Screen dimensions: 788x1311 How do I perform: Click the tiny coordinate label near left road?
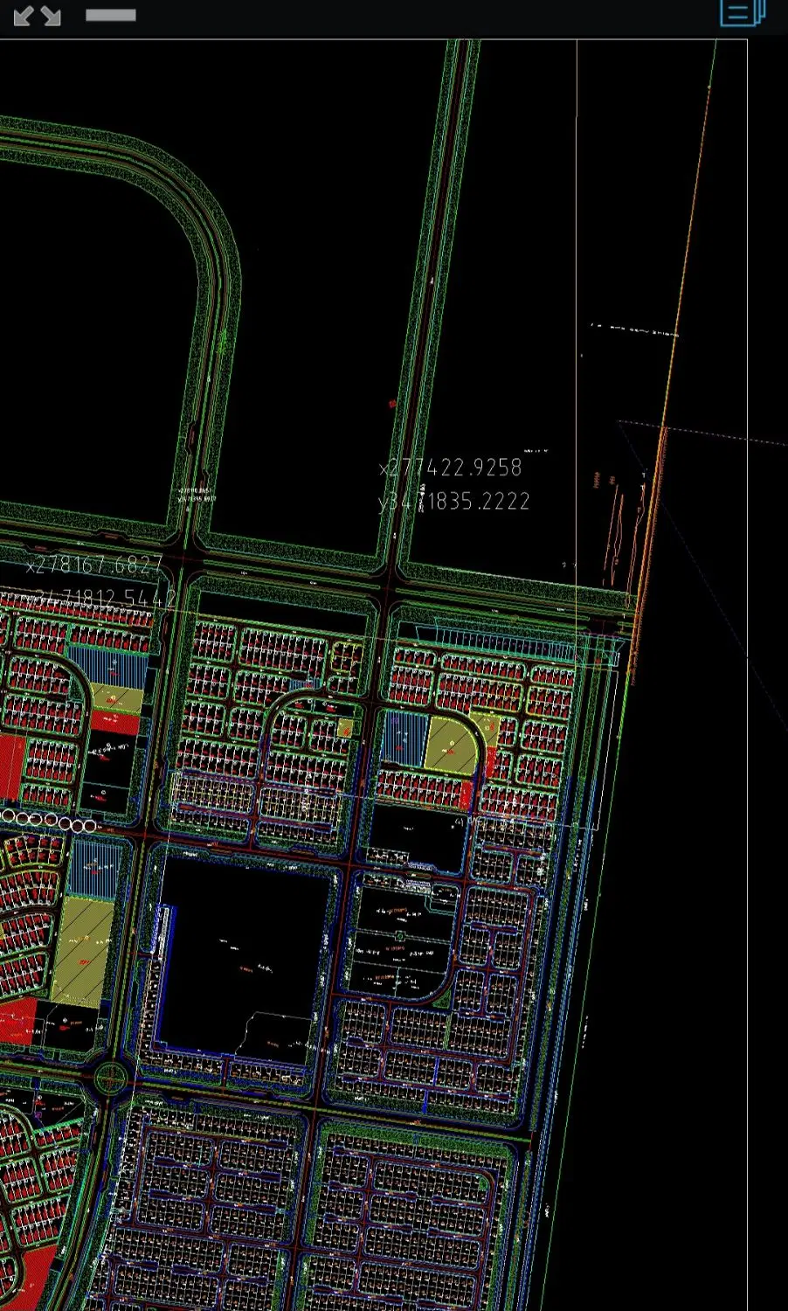(196, 495)
